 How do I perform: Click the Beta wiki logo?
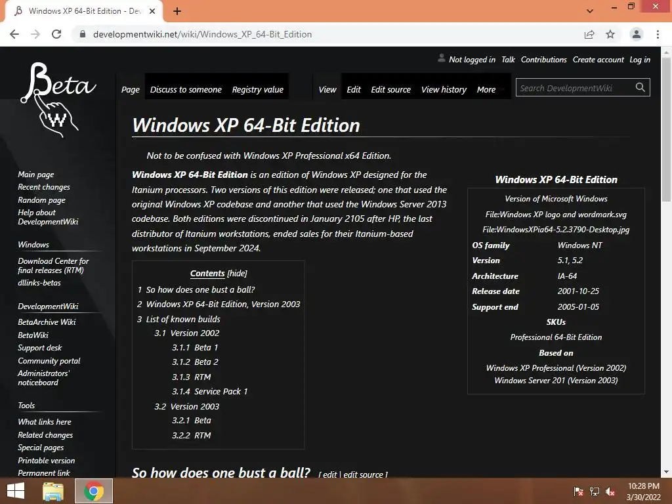(x=58, y=100)
